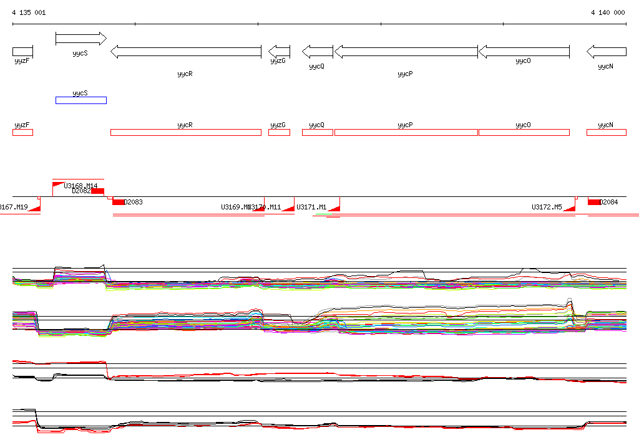
Task: Click the red yyzF annotation box
Action: [x=23, y=132]
